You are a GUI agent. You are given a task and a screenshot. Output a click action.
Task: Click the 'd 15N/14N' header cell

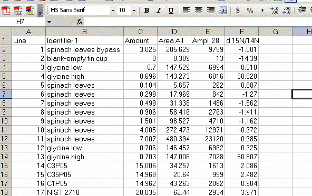(x=241, y=40)
